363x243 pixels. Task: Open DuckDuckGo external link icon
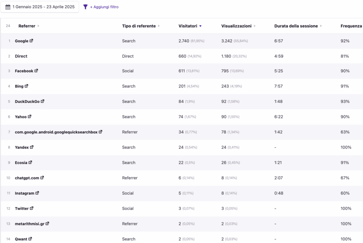click(43, 101)
